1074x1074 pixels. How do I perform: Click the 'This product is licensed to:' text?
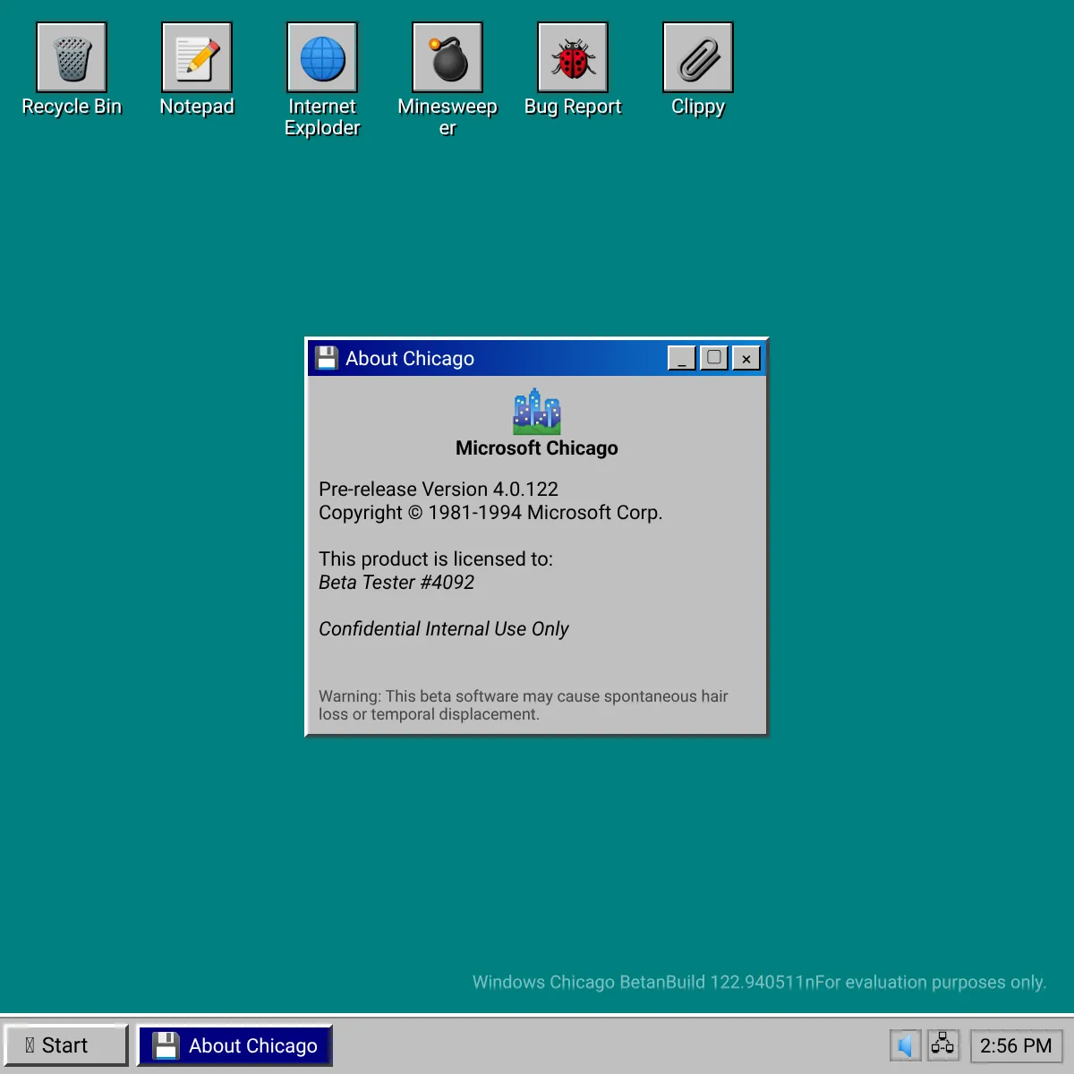[436, 559]
